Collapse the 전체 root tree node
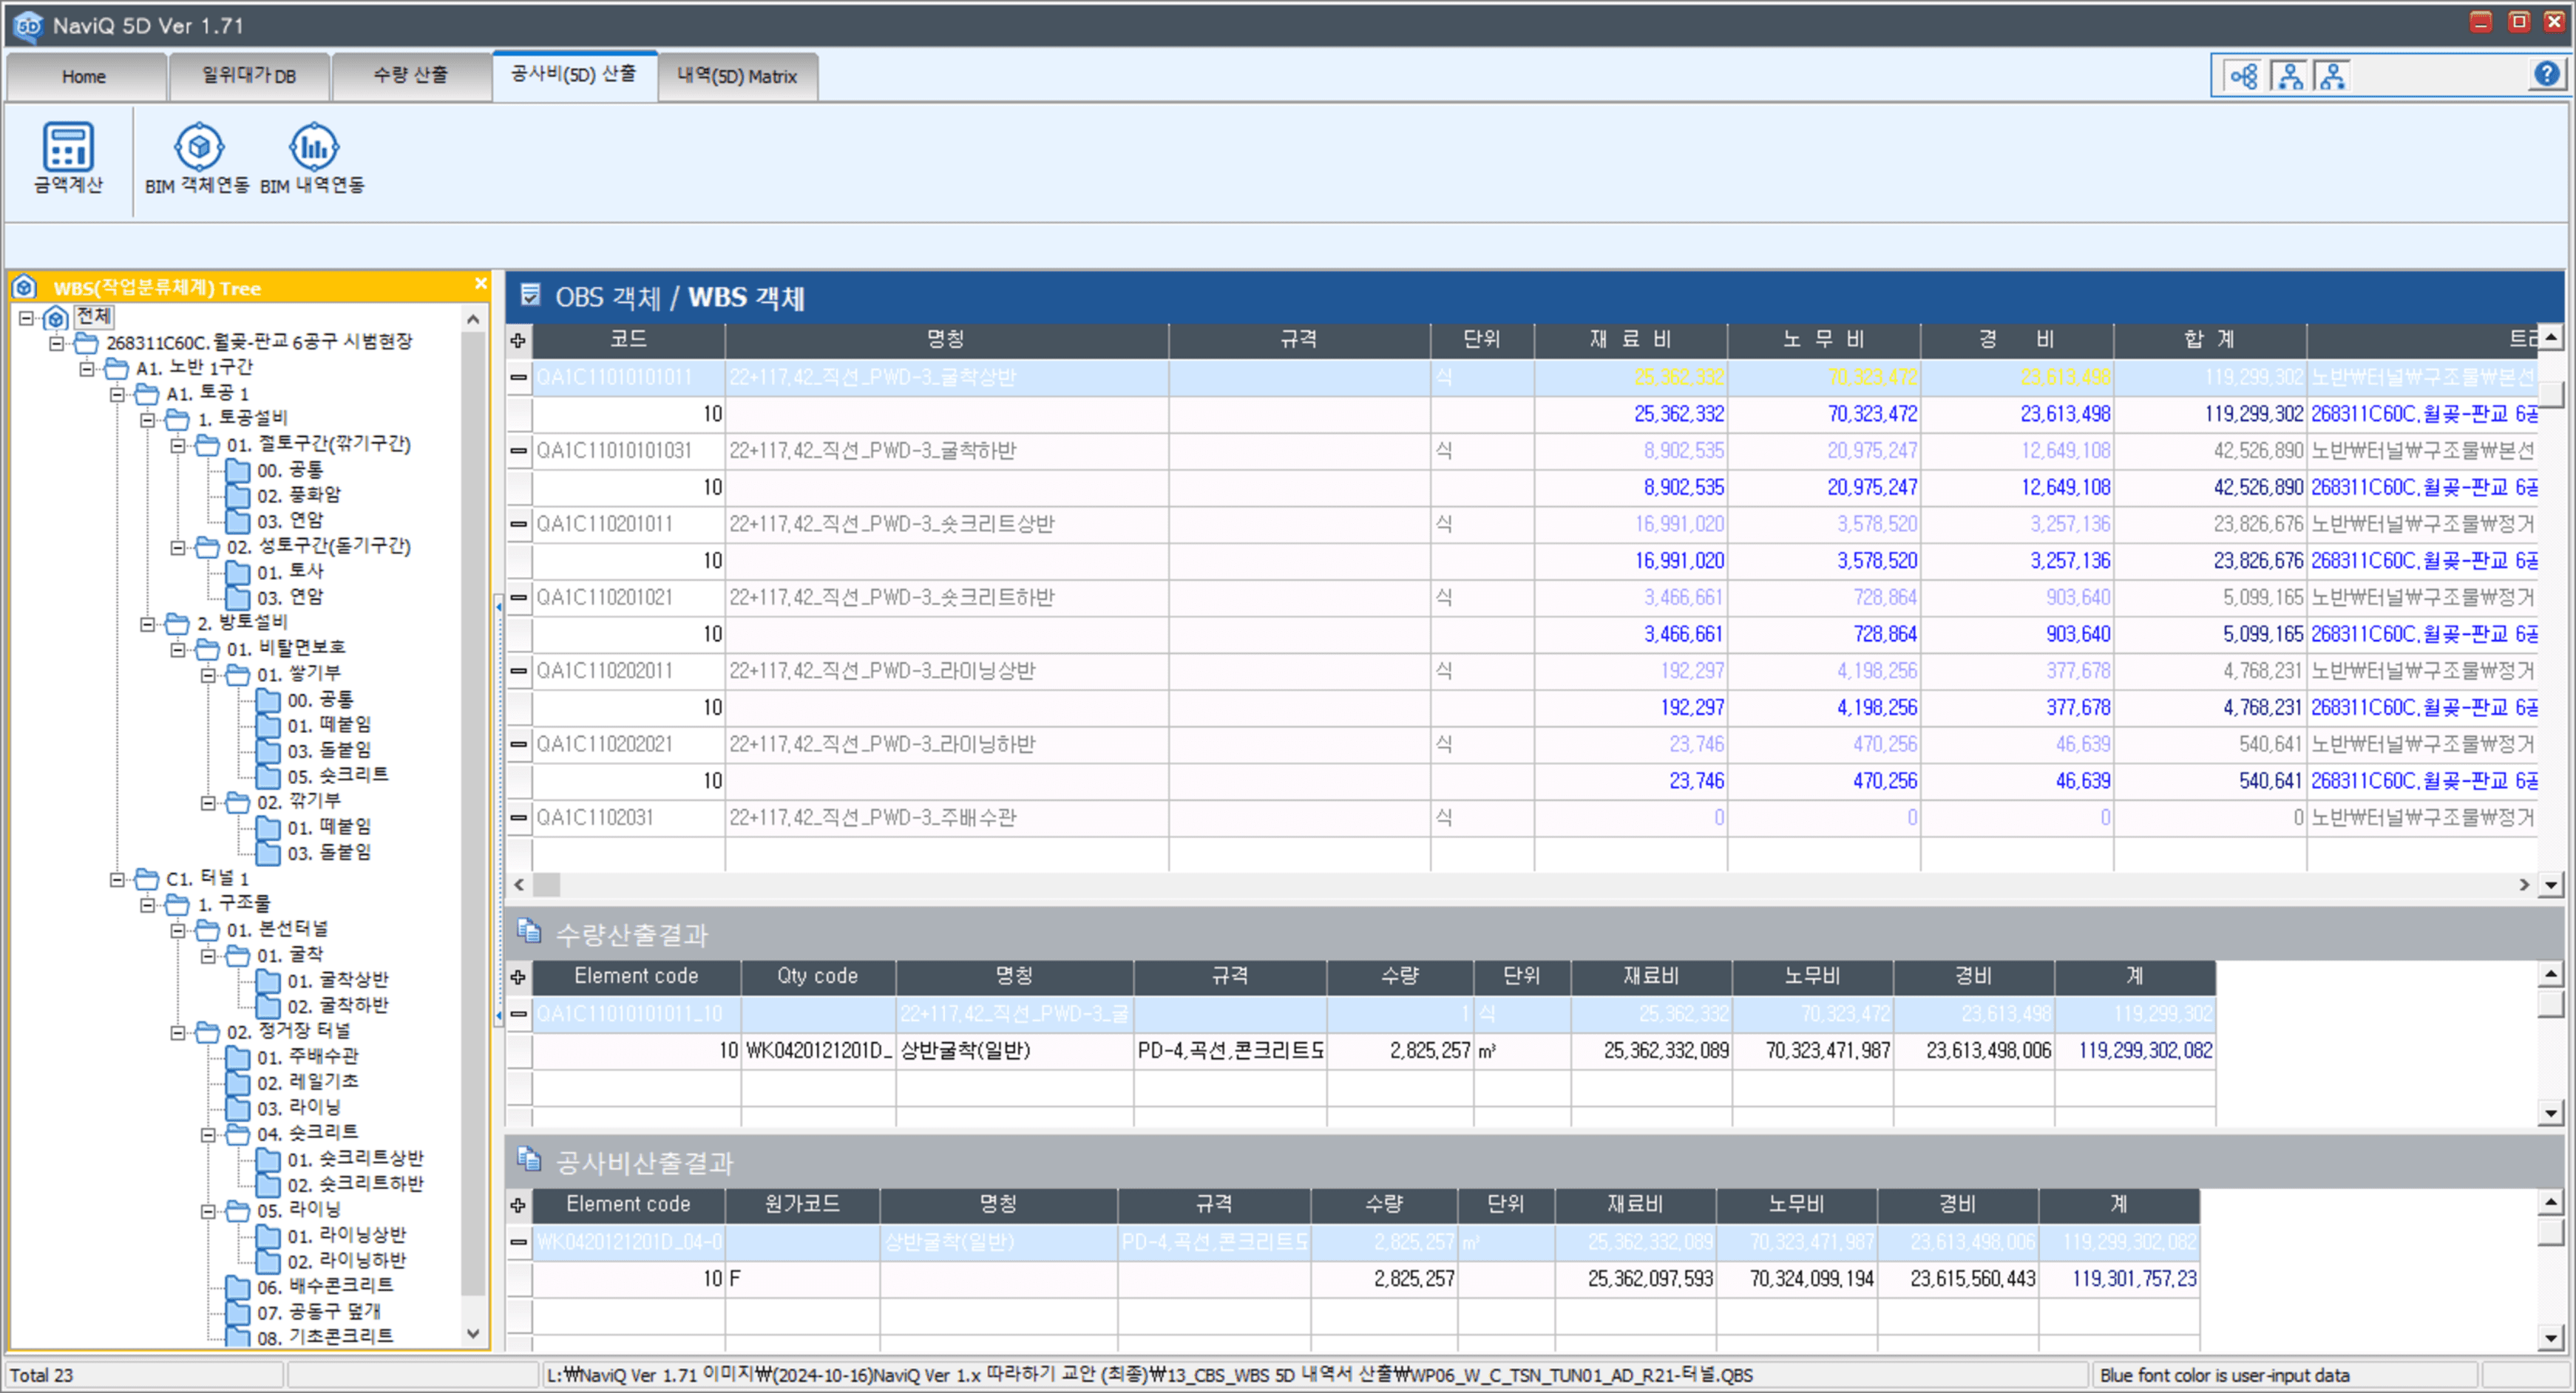This screenshot has height=1393, width=2576. (26, 319)
